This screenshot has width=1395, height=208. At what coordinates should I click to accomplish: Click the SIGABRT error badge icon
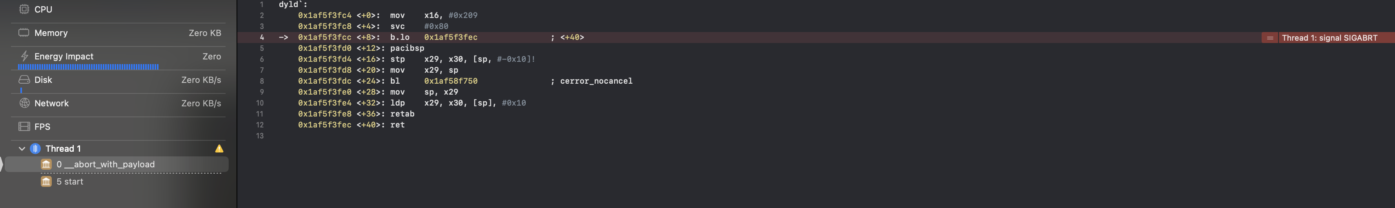(1270, 37)
